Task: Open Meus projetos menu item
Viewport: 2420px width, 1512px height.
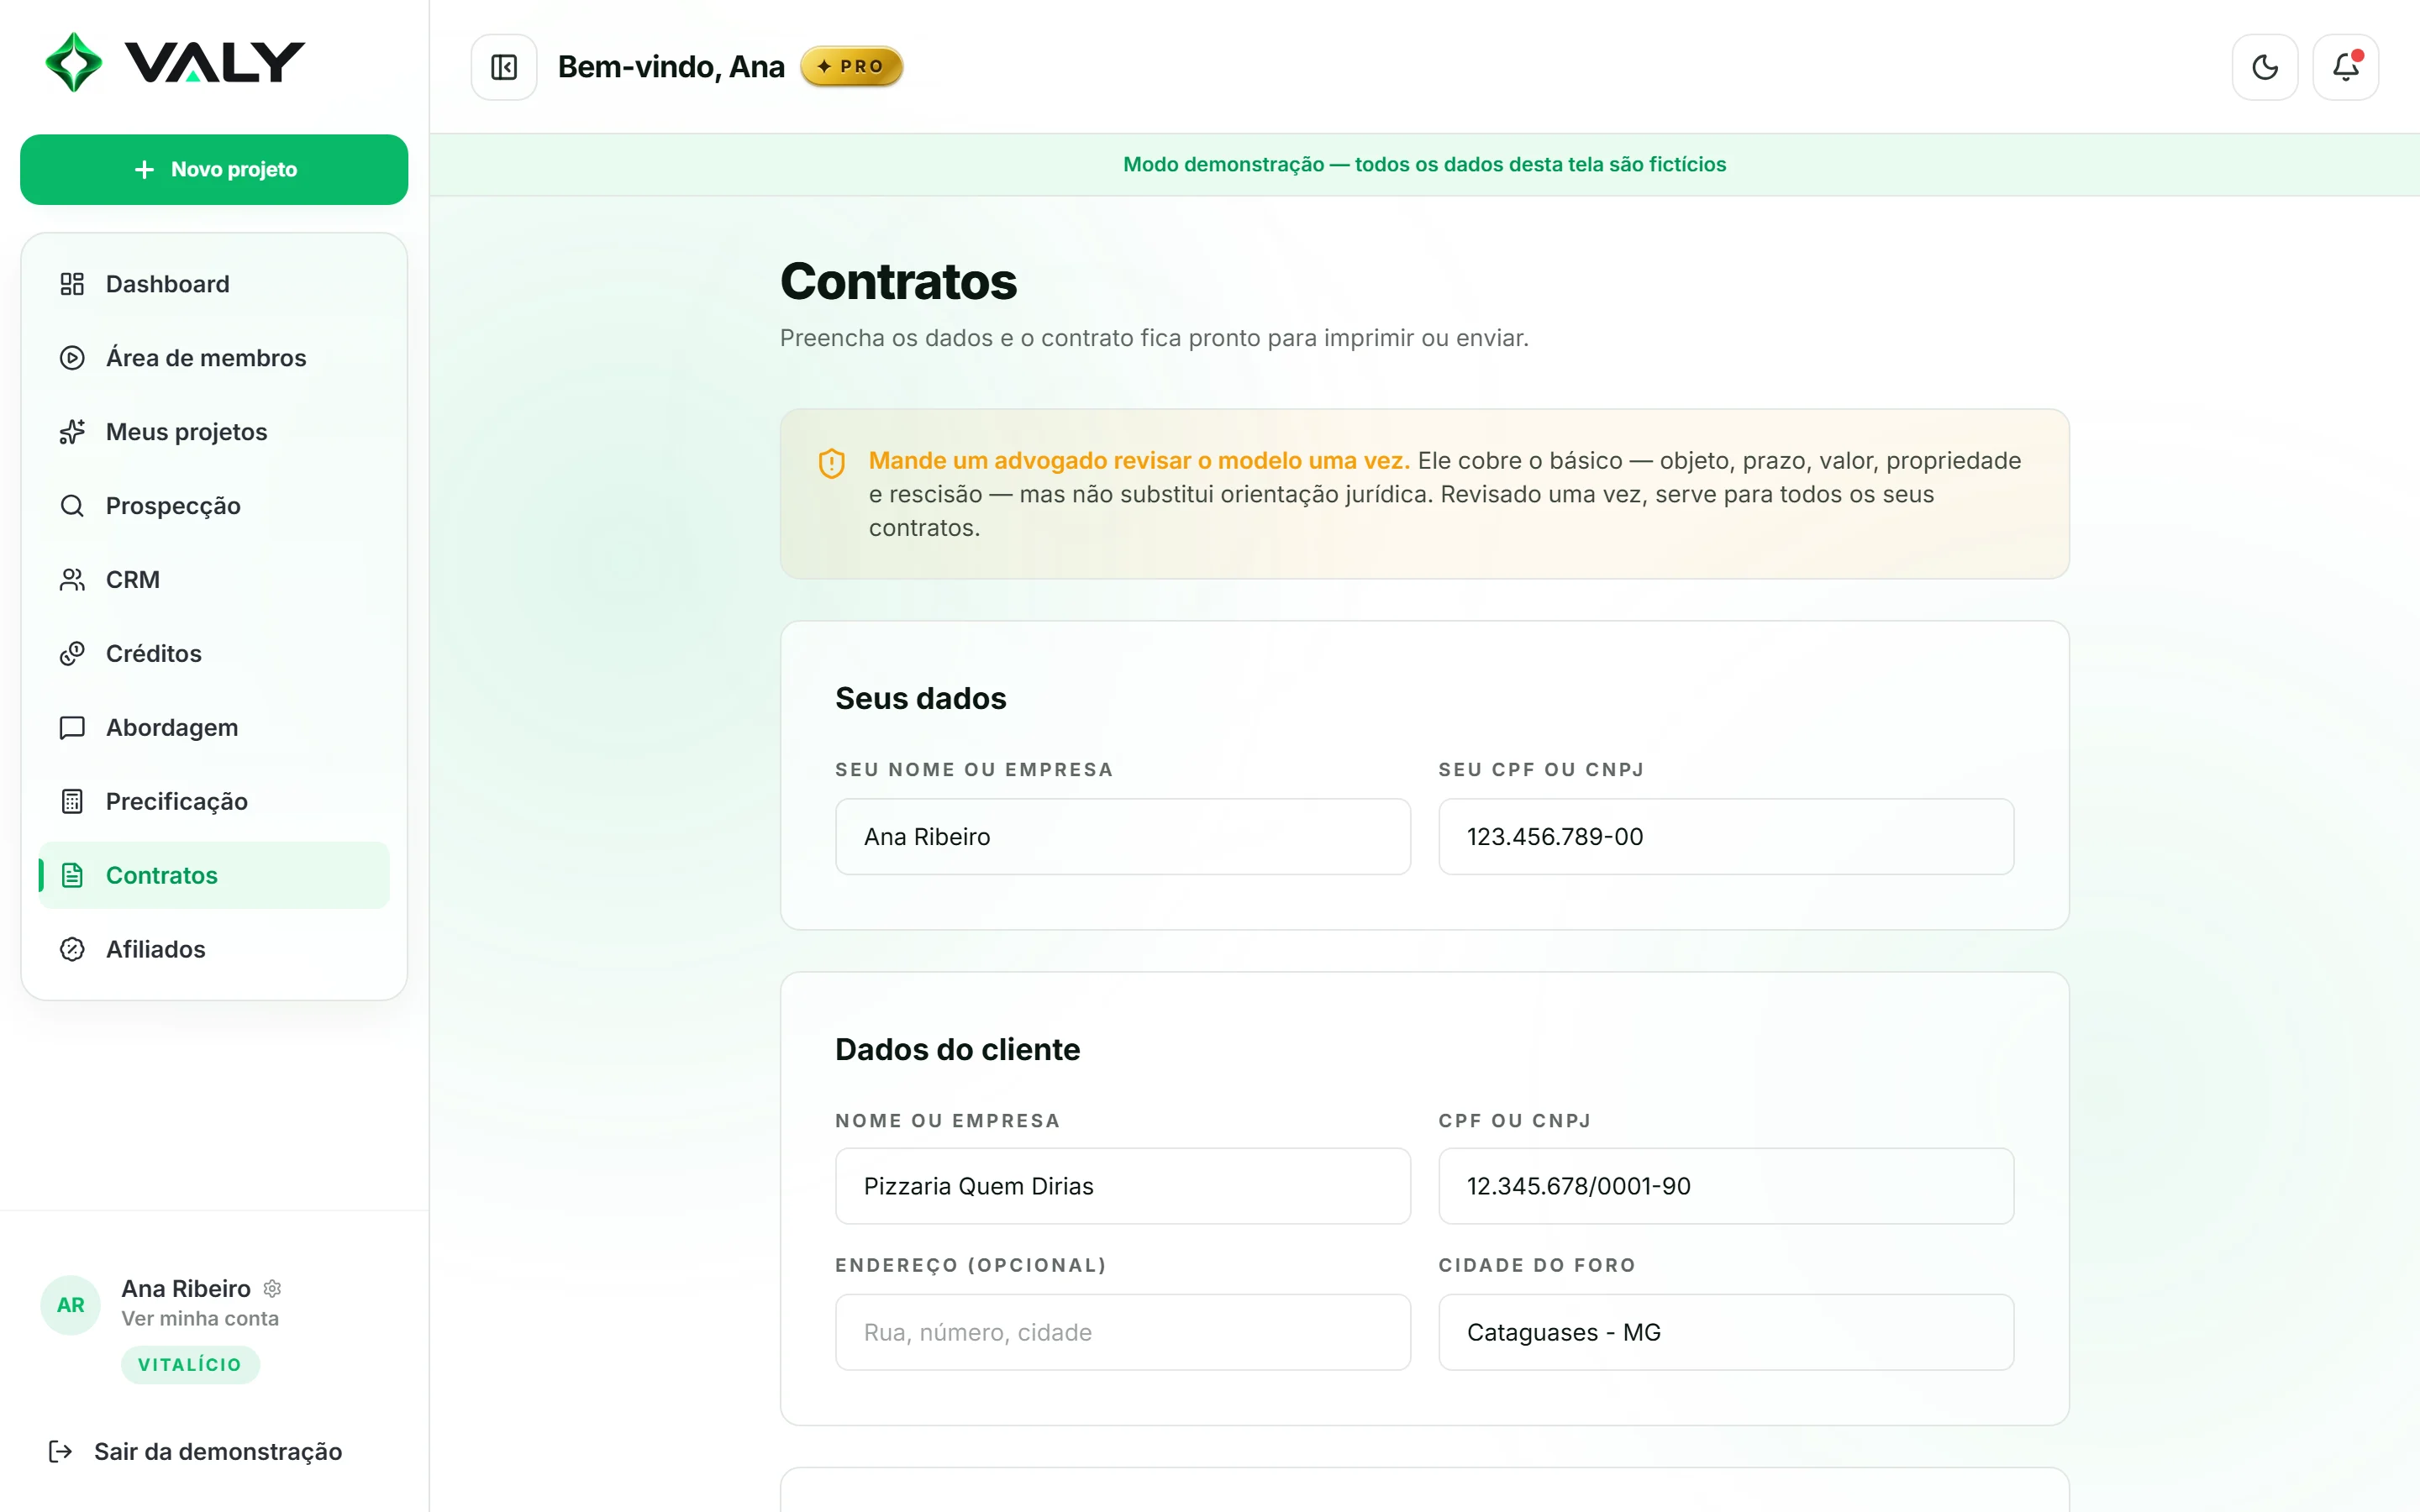Action: pos(214,432)
